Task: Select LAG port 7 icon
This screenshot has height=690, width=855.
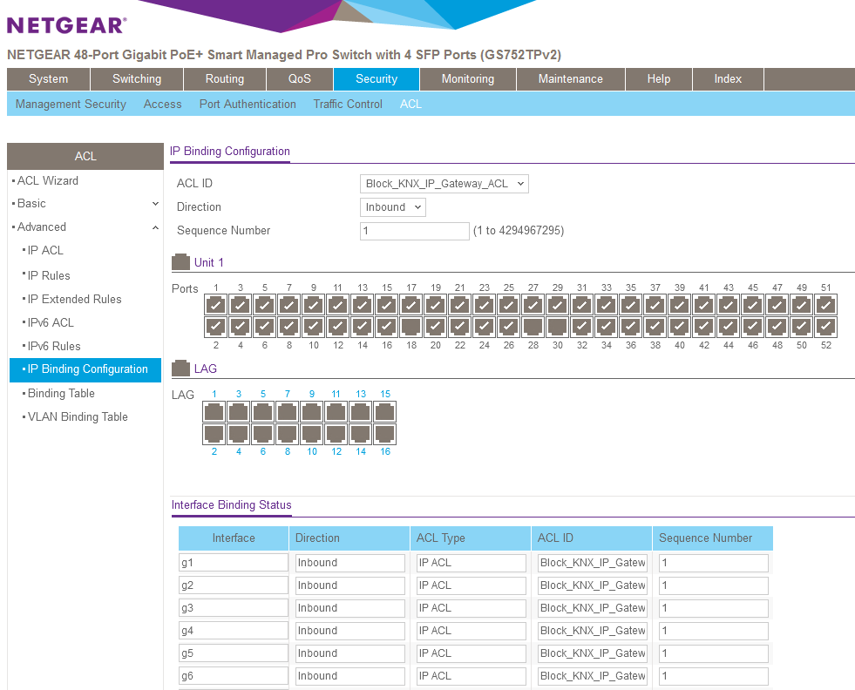Action: tap(287, 411)
